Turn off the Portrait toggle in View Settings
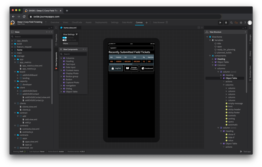The height and width of the screenshot is (167, 262). pyautogui.click(x=65, y=38)
